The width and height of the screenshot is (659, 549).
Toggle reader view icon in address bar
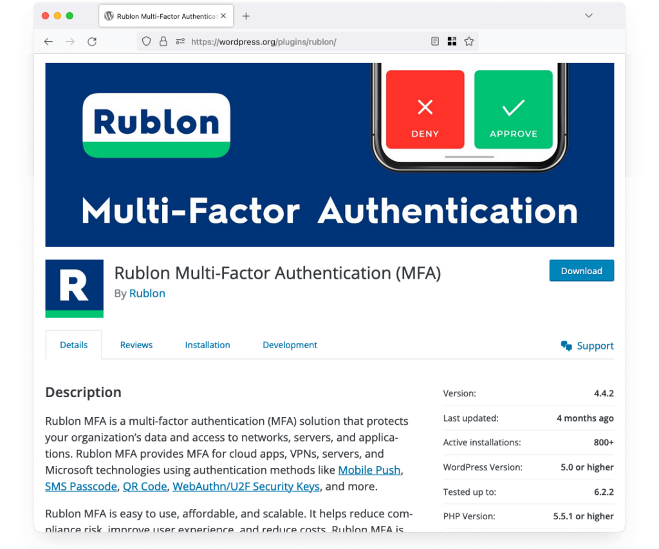tap(435, 41)
